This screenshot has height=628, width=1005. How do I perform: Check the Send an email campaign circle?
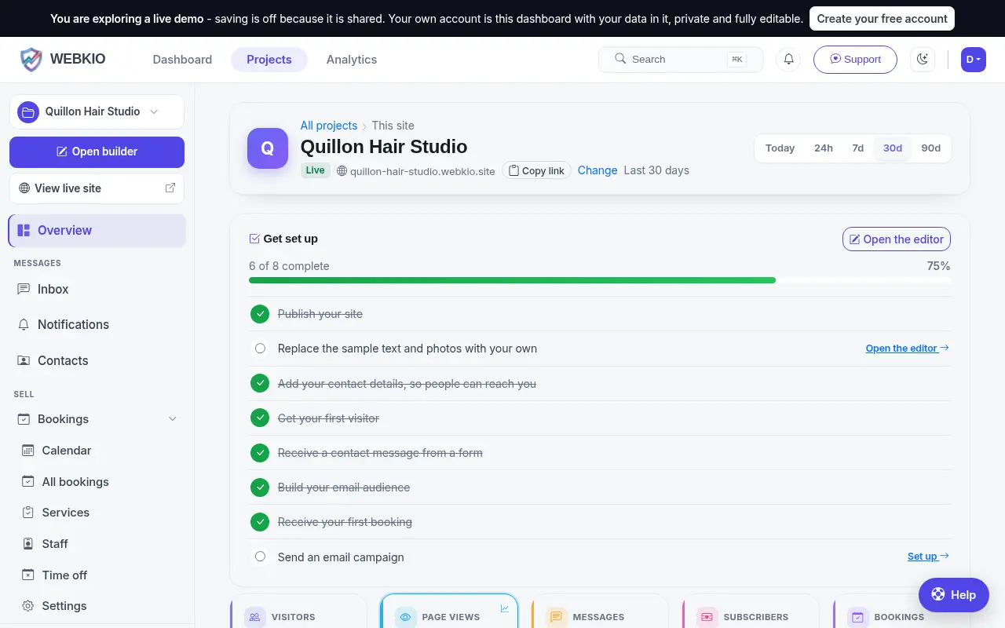260,557
